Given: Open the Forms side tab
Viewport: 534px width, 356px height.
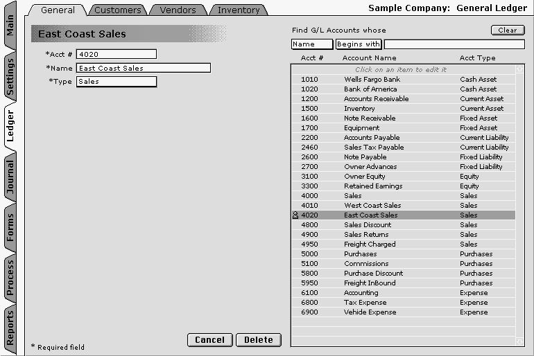Looking at the screenshot, I should tap(10, 227).
